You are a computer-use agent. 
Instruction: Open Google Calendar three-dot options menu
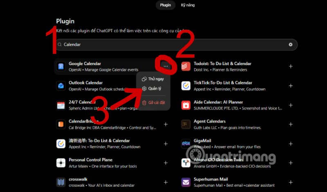click(166, 66)
